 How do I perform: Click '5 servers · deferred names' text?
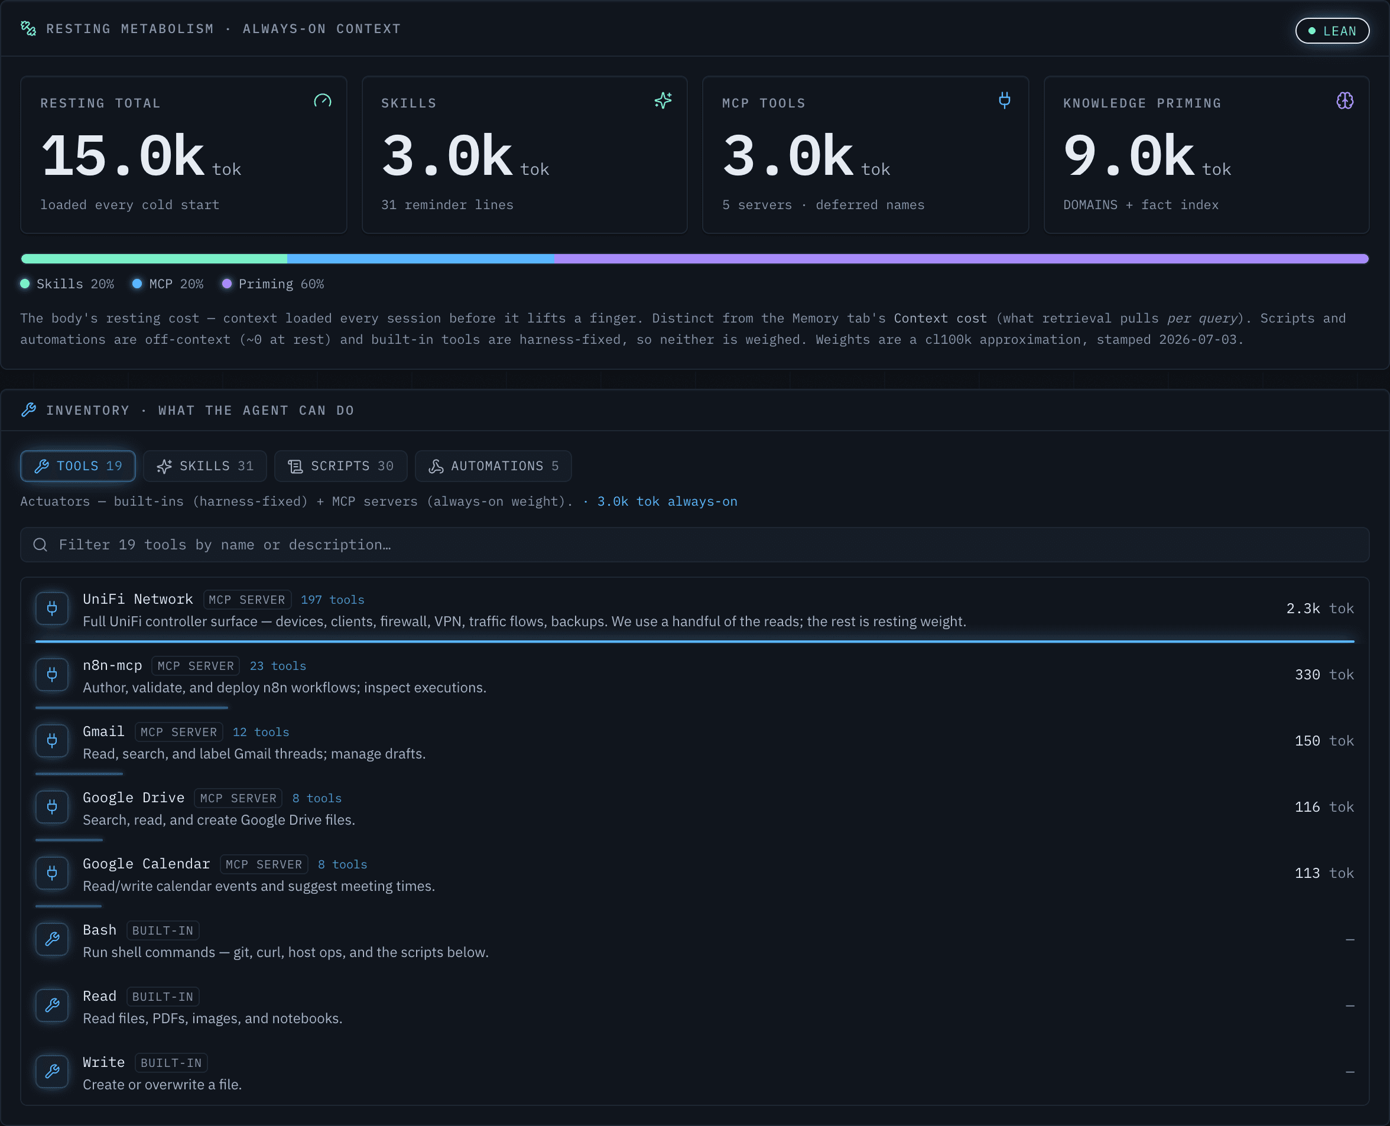823,205
